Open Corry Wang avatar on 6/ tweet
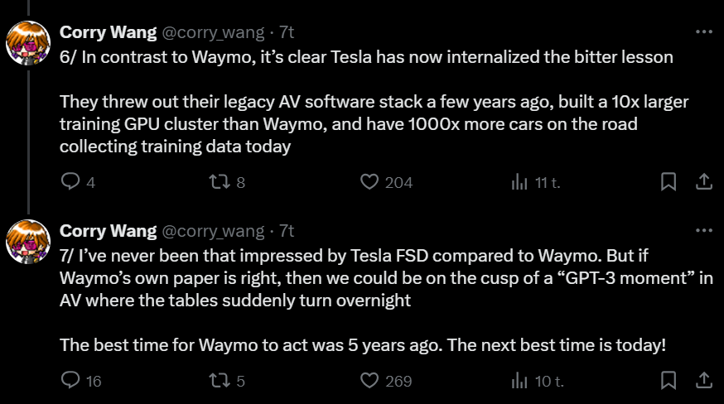This screenshot has width=724, height=404. [x=28, y=43]
